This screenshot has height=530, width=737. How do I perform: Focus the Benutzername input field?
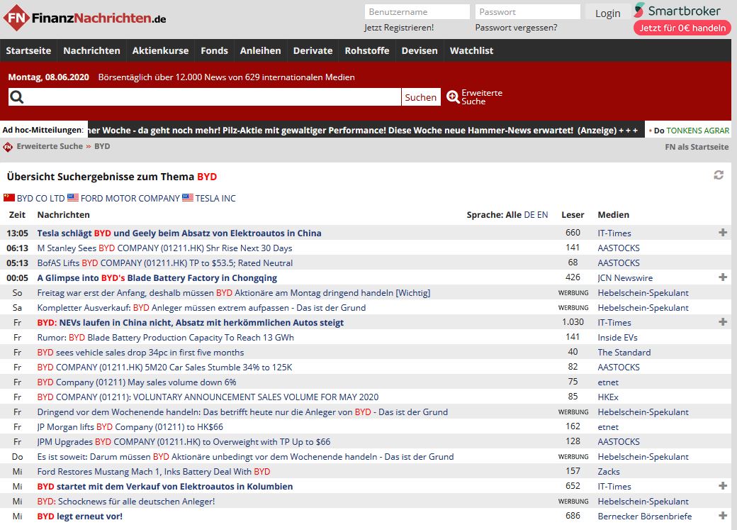tap(417, 12)
